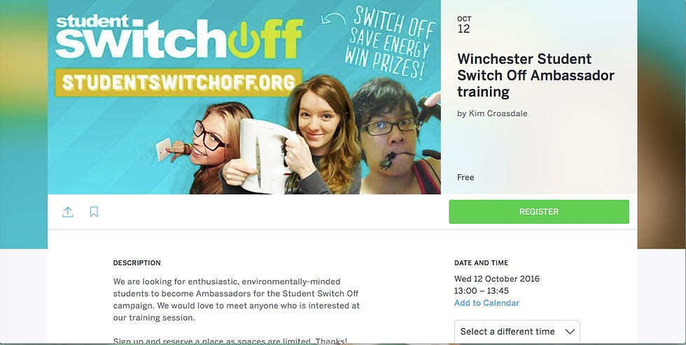This screenshot has height=345, width=686.
Task: Click the wall light switch in the banner
Action: click(x=163, y=149)
